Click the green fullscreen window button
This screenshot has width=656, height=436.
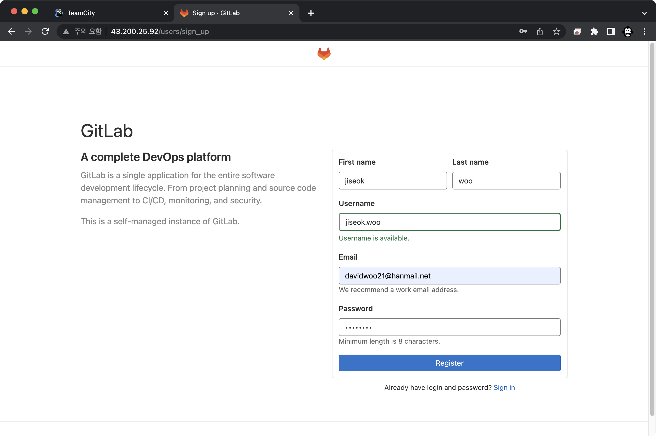(35, 12)
